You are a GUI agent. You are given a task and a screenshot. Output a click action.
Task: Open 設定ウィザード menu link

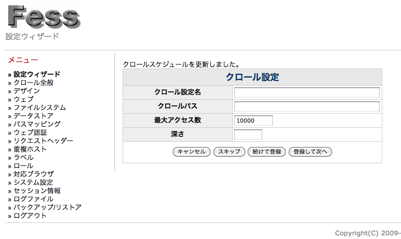[36, 74]
